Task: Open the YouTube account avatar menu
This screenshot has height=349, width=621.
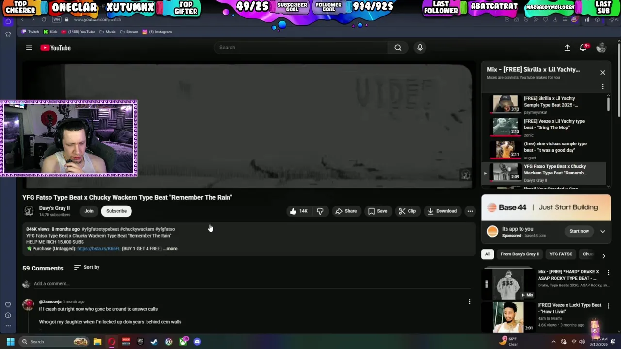Action: pyautogui.click(x=601, y=48)
